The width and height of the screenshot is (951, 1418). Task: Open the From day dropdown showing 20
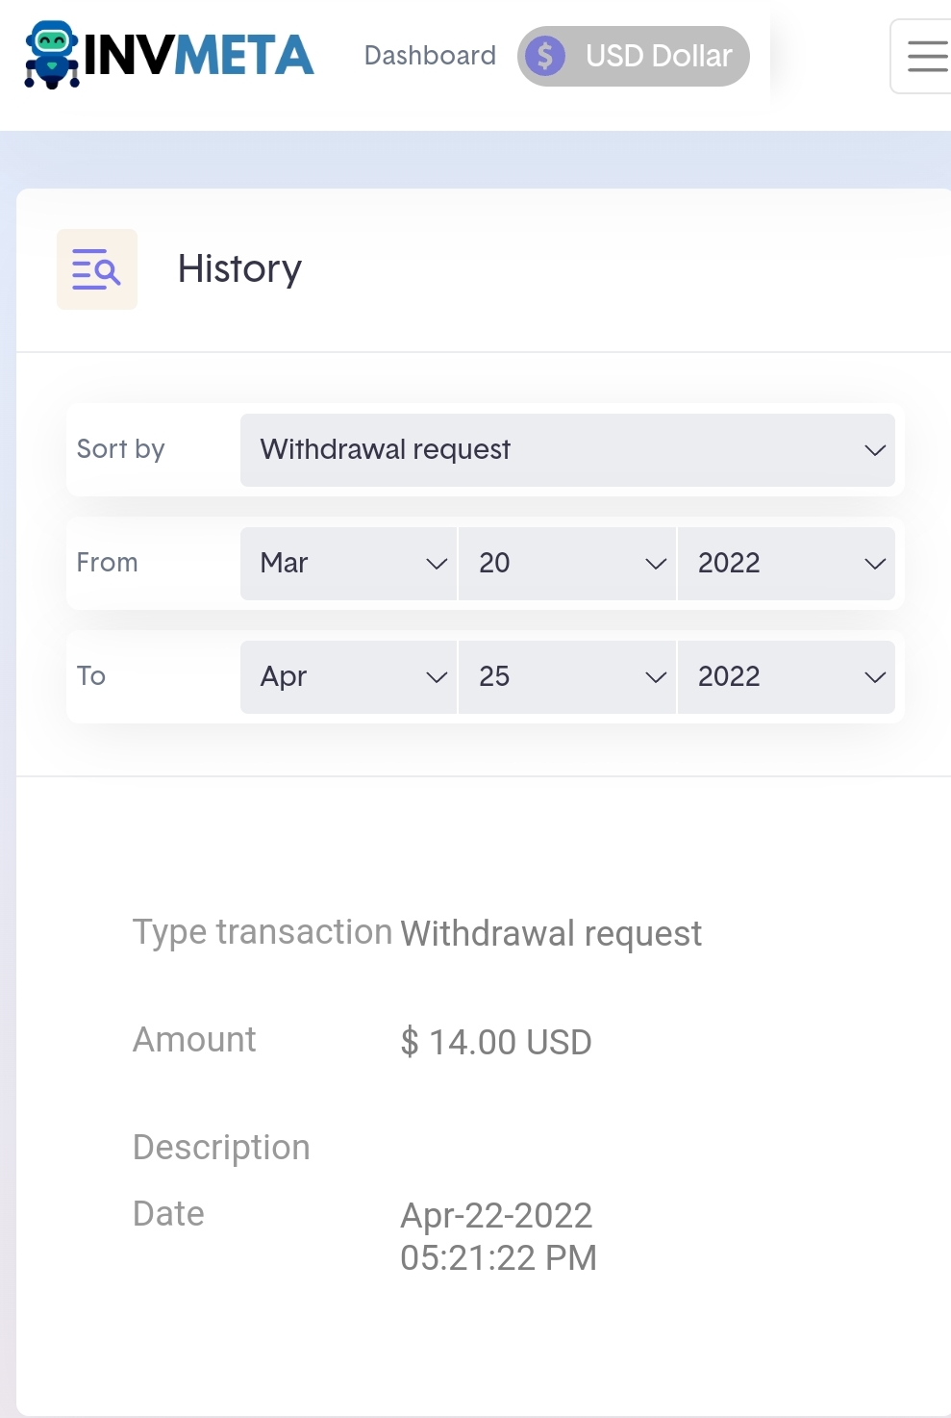click(567, 563)
